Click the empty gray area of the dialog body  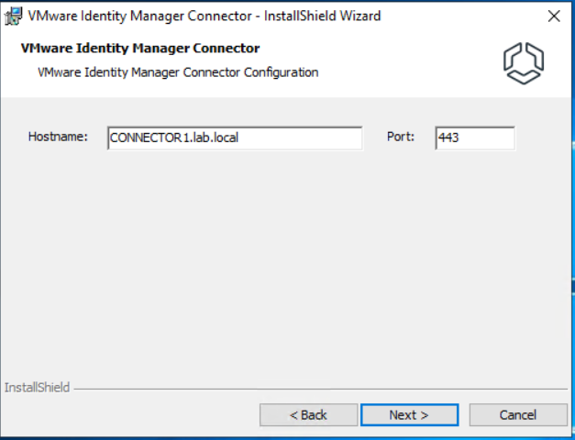(286, 264)
